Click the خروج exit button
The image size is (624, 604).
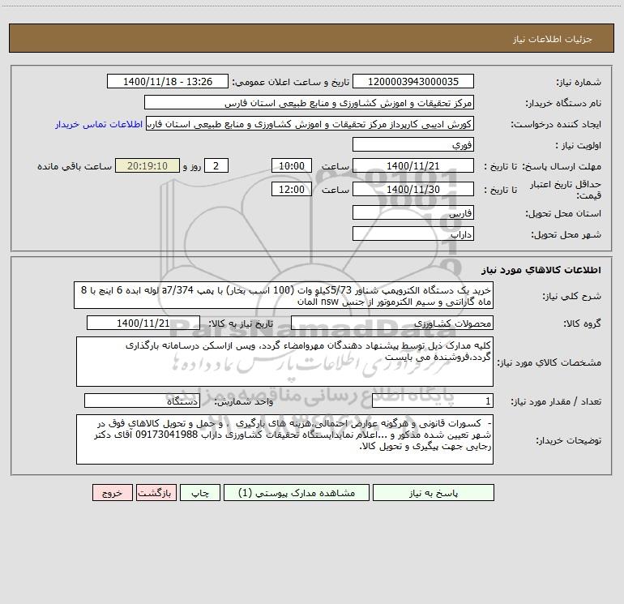112,493
